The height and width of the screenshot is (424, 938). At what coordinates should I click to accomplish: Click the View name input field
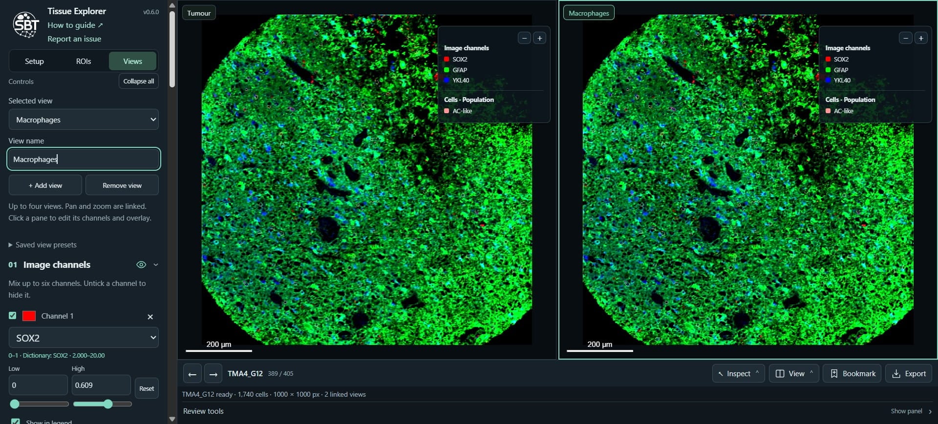[84, 159]
